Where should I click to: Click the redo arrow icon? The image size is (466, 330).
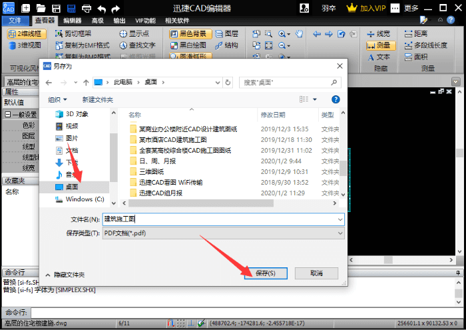pos(115,9)
